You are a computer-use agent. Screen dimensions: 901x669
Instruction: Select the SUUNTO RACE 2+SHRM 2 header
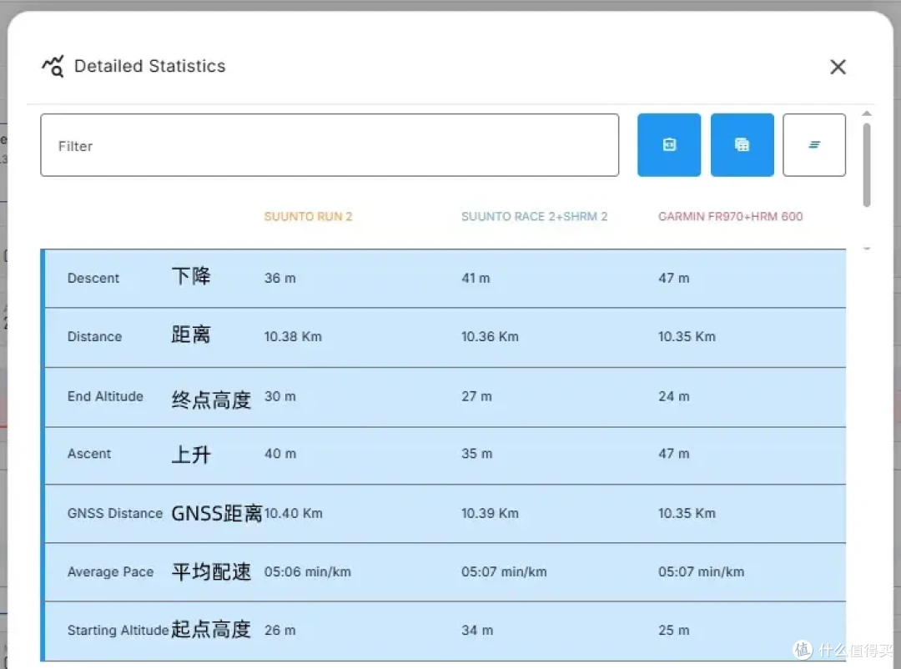tap(534, 217)
